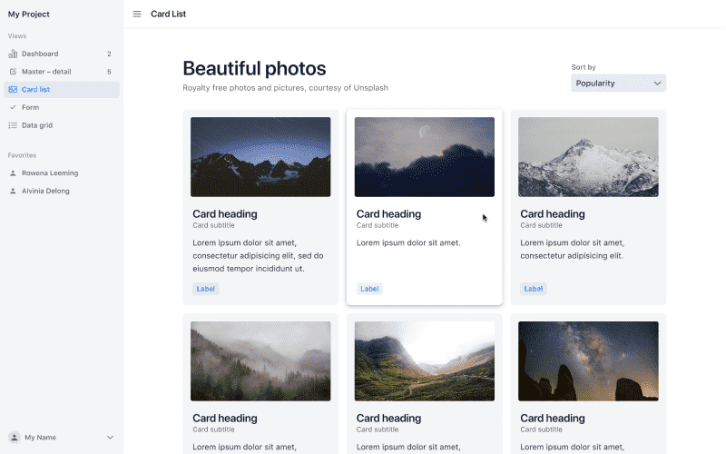The height and width of the screenshot is (454, 726).
Task: Click the moonlit clouds photo thumbnail
Action: 424,156
